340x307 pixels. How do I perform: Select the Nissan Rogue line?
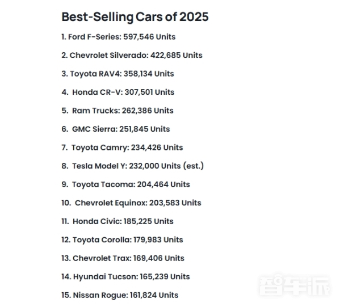click(120, 295)
